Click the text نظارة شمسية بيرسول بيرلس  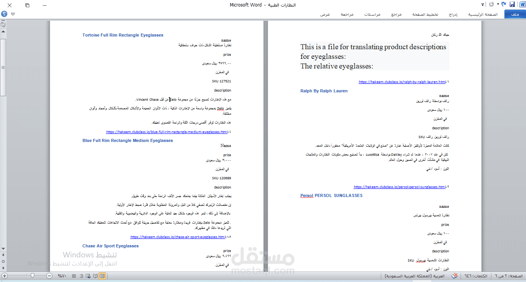click(x=431, y=215)
